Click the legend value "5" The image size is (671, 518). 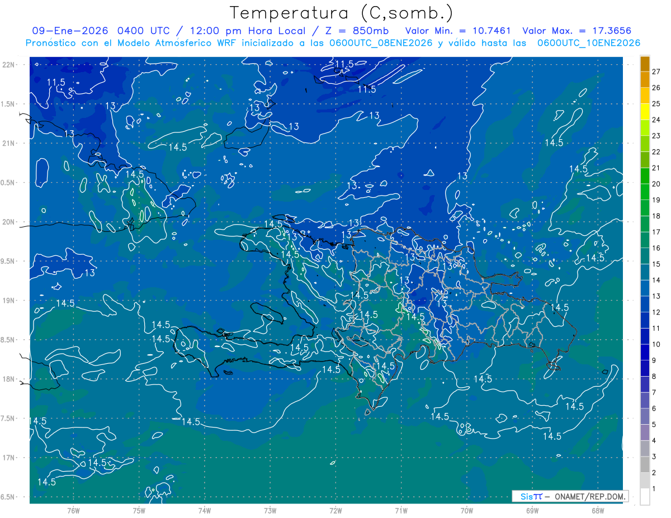click(654, 425)
